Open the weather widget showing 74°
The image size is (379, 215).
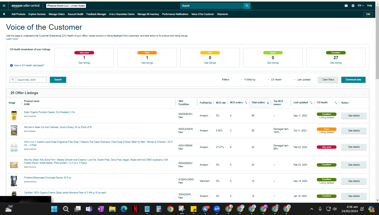[9, 209]
